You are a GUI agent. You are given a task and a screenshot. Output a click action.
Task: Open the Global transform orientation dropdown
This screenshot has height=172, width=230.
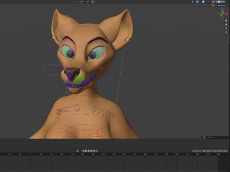tap(81, 2)
